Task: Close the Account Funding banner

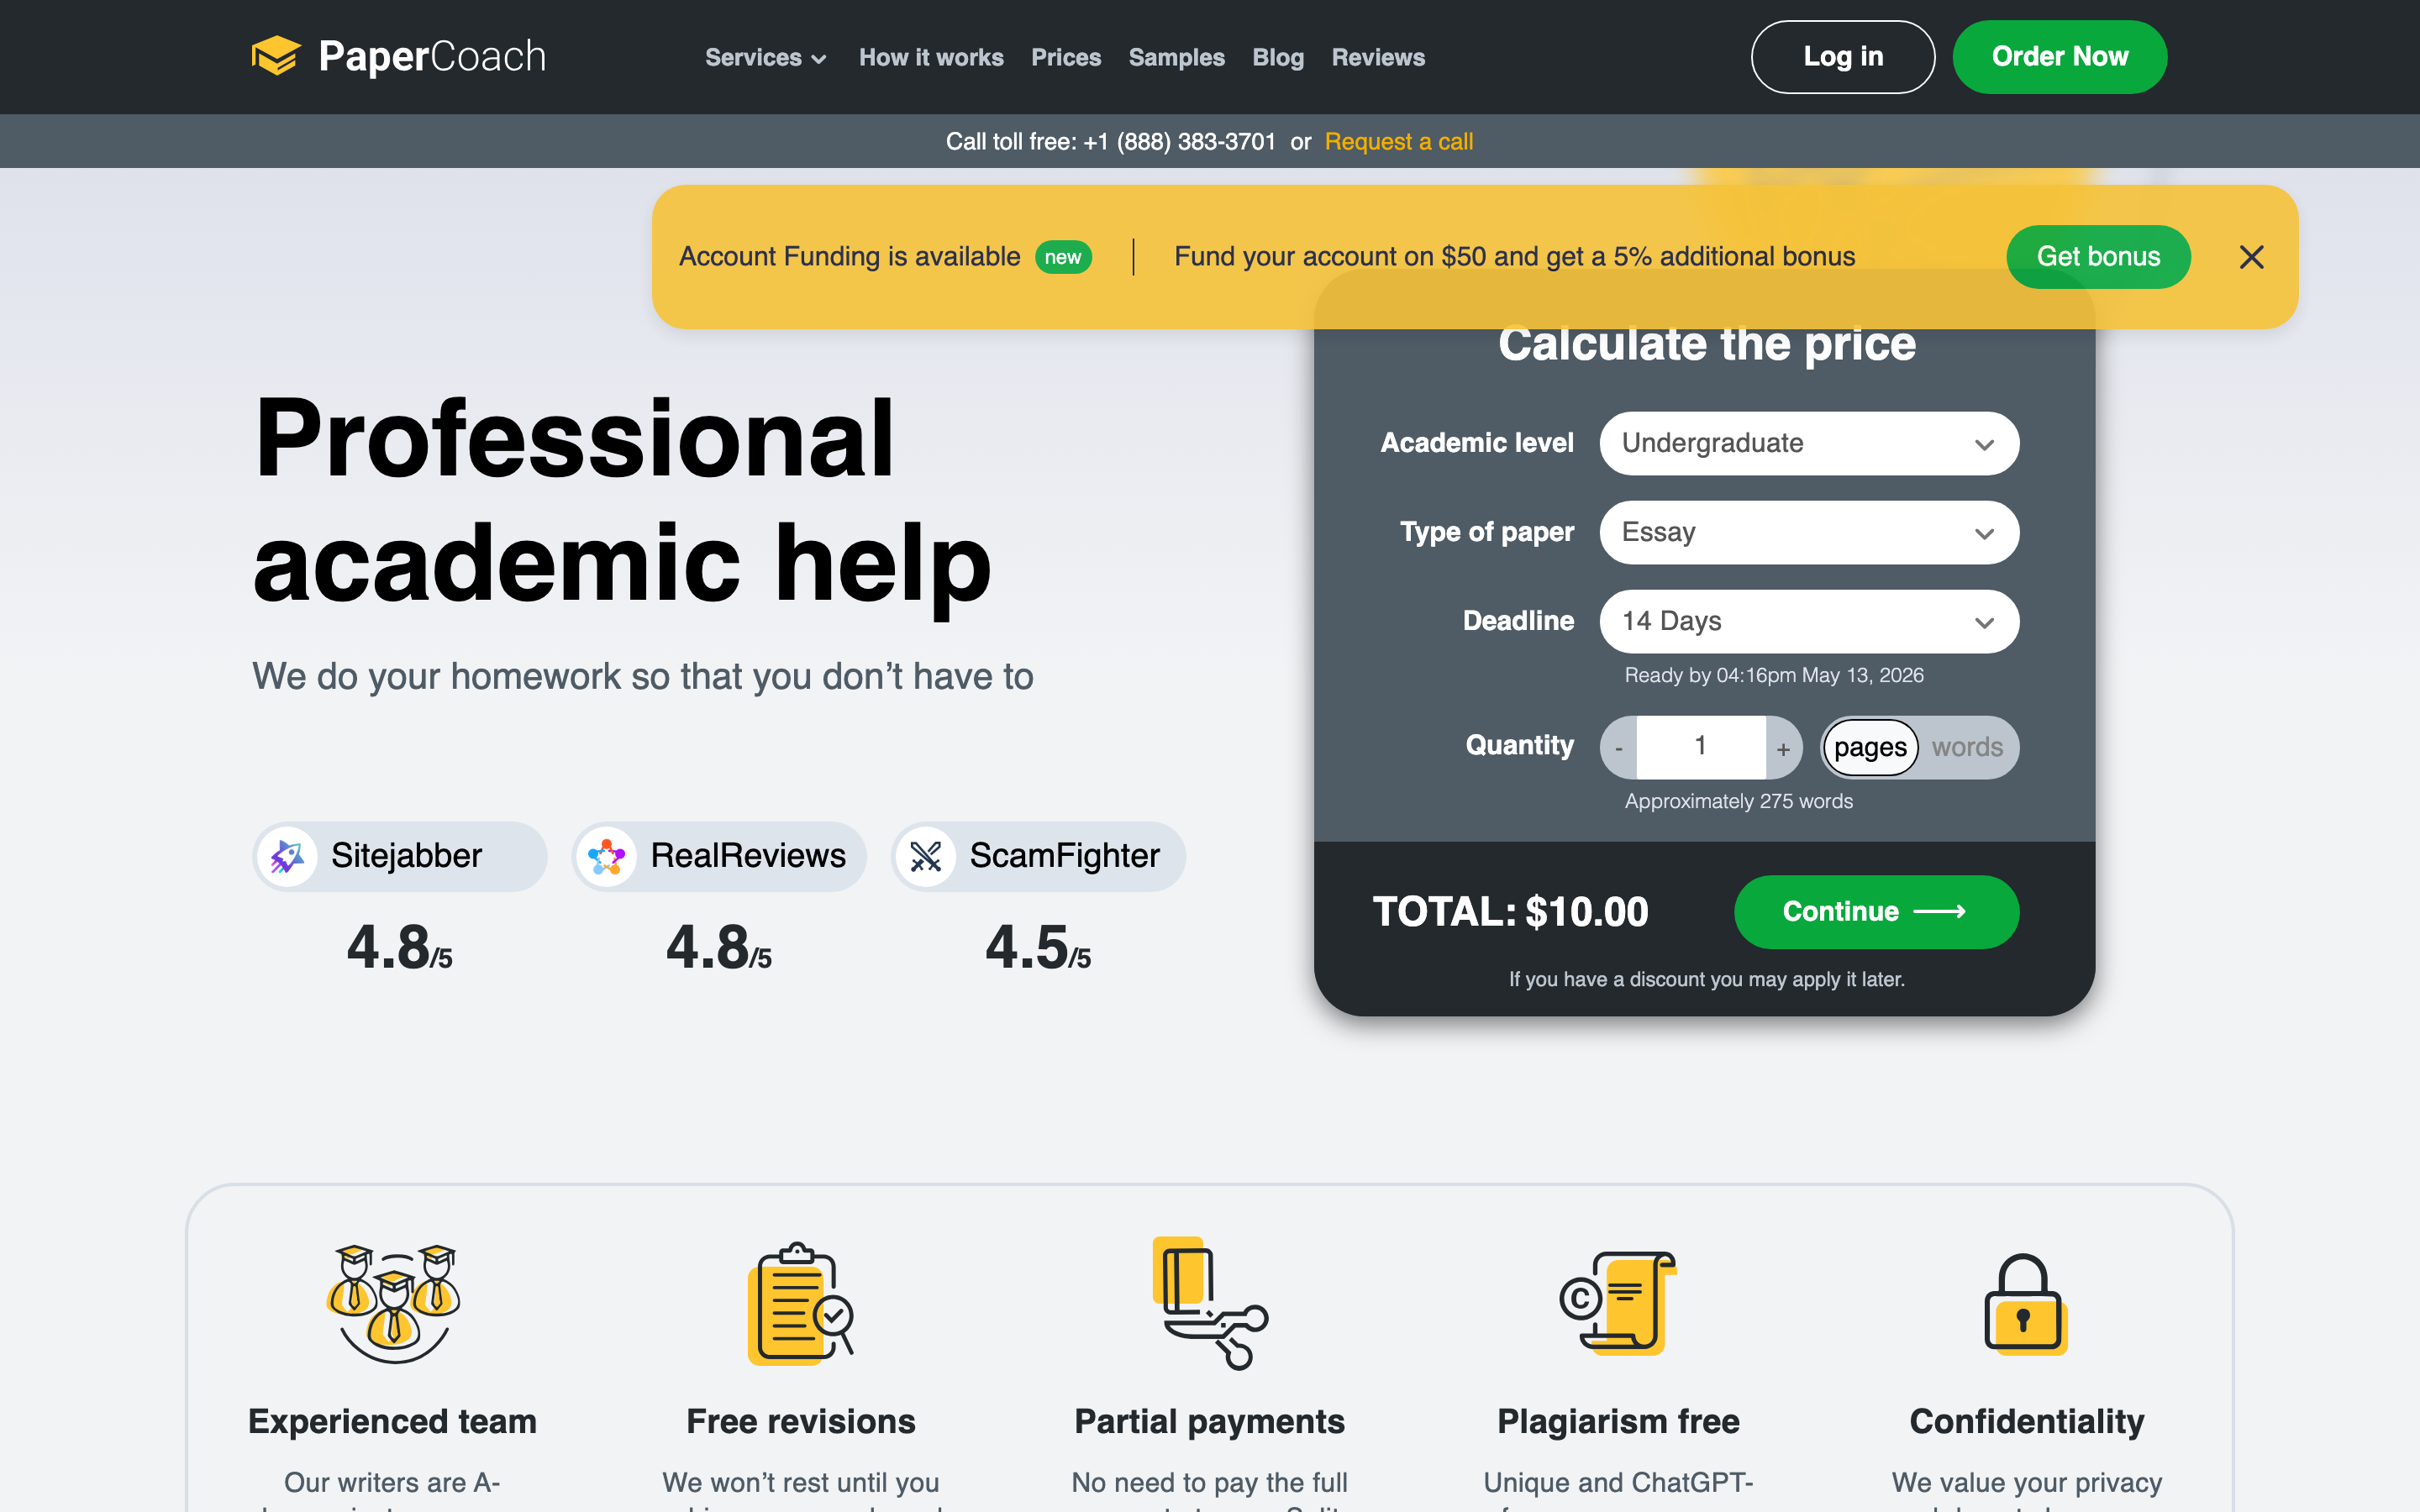Action: [x=2251, y=257]
